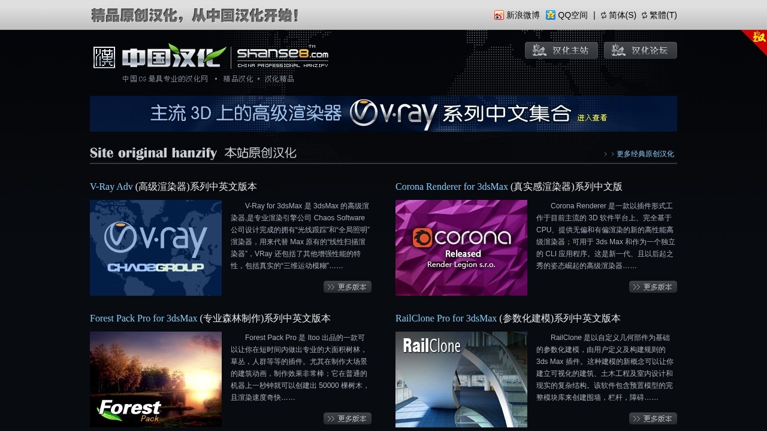Viewport: 767px width, 431px height.
Task: Open the RailClone Pro for 3dsMax page
Action: [445, 318]
